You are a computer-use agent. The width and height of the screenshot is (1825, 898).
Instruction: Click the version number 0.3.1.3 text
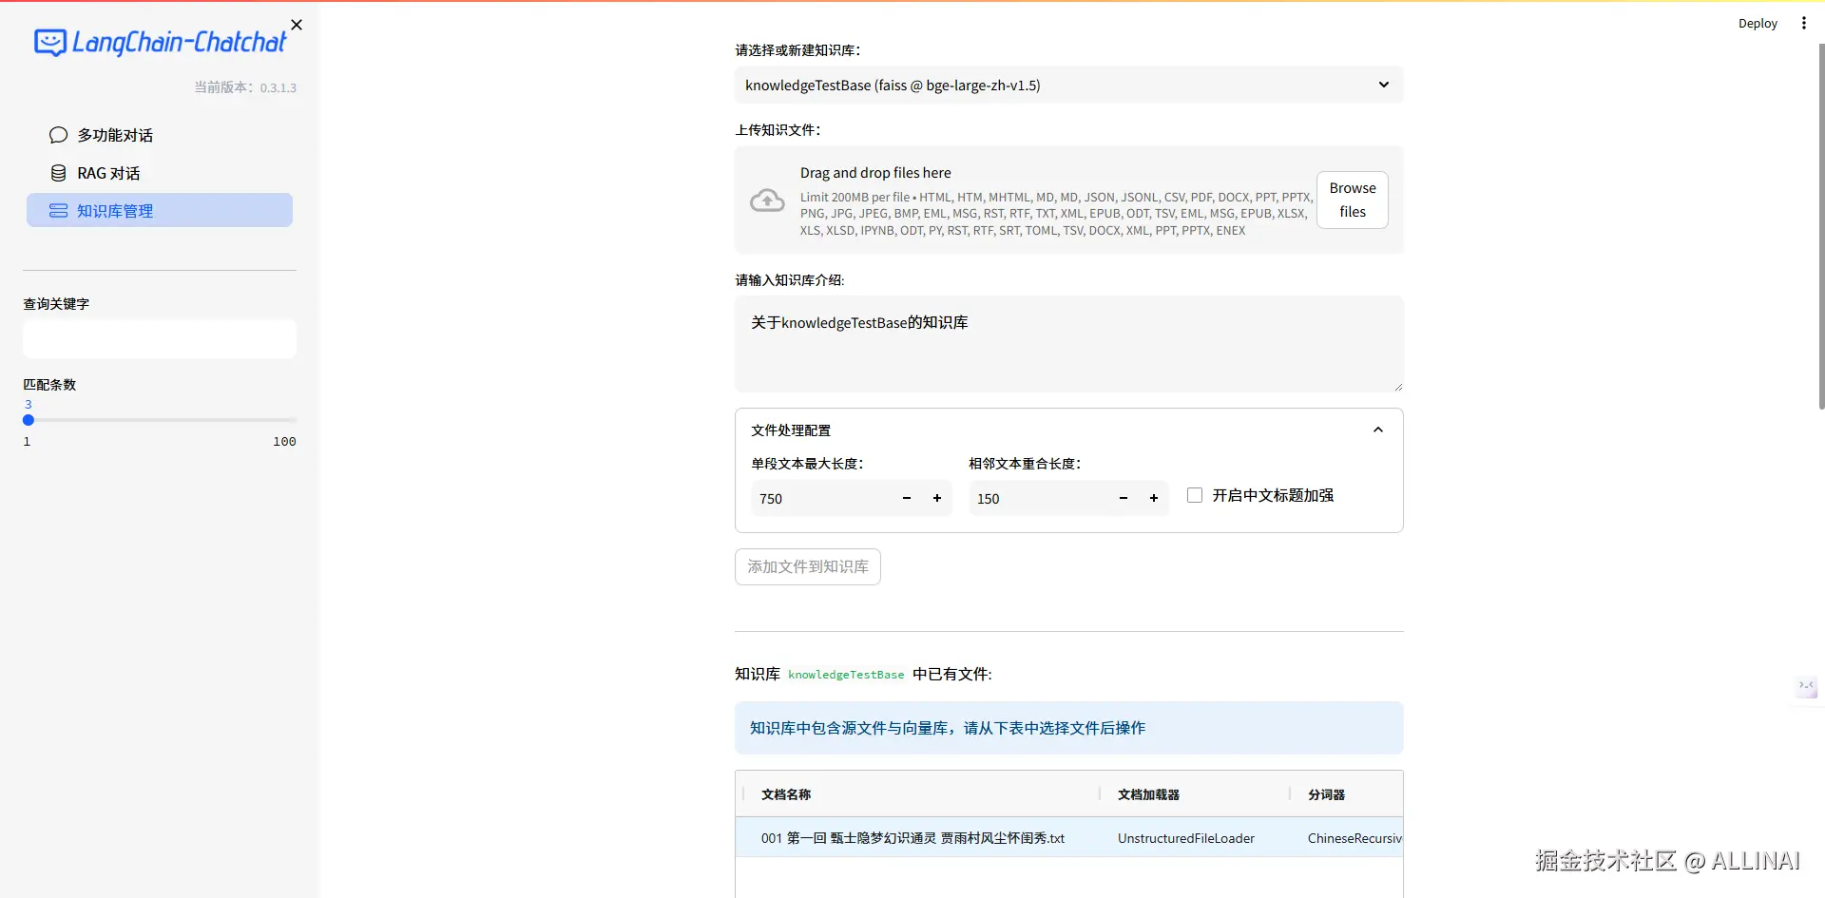[x=279, y=87]
